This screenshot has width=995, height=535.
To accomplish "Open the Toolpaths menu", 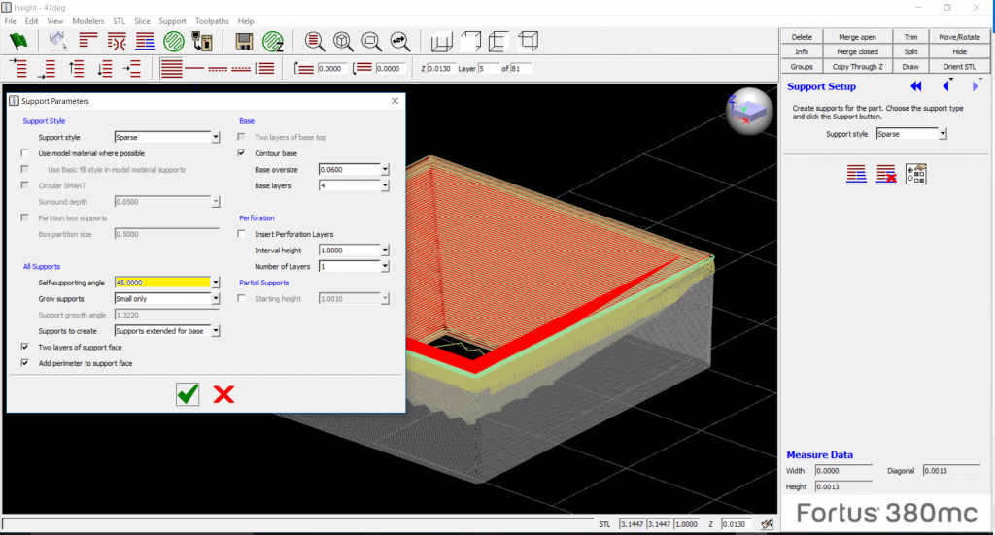I will [x=212, y=20].
